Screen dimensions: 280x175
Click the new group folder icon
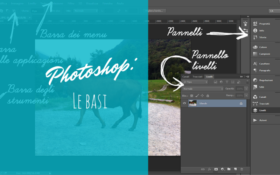[229, 169]
